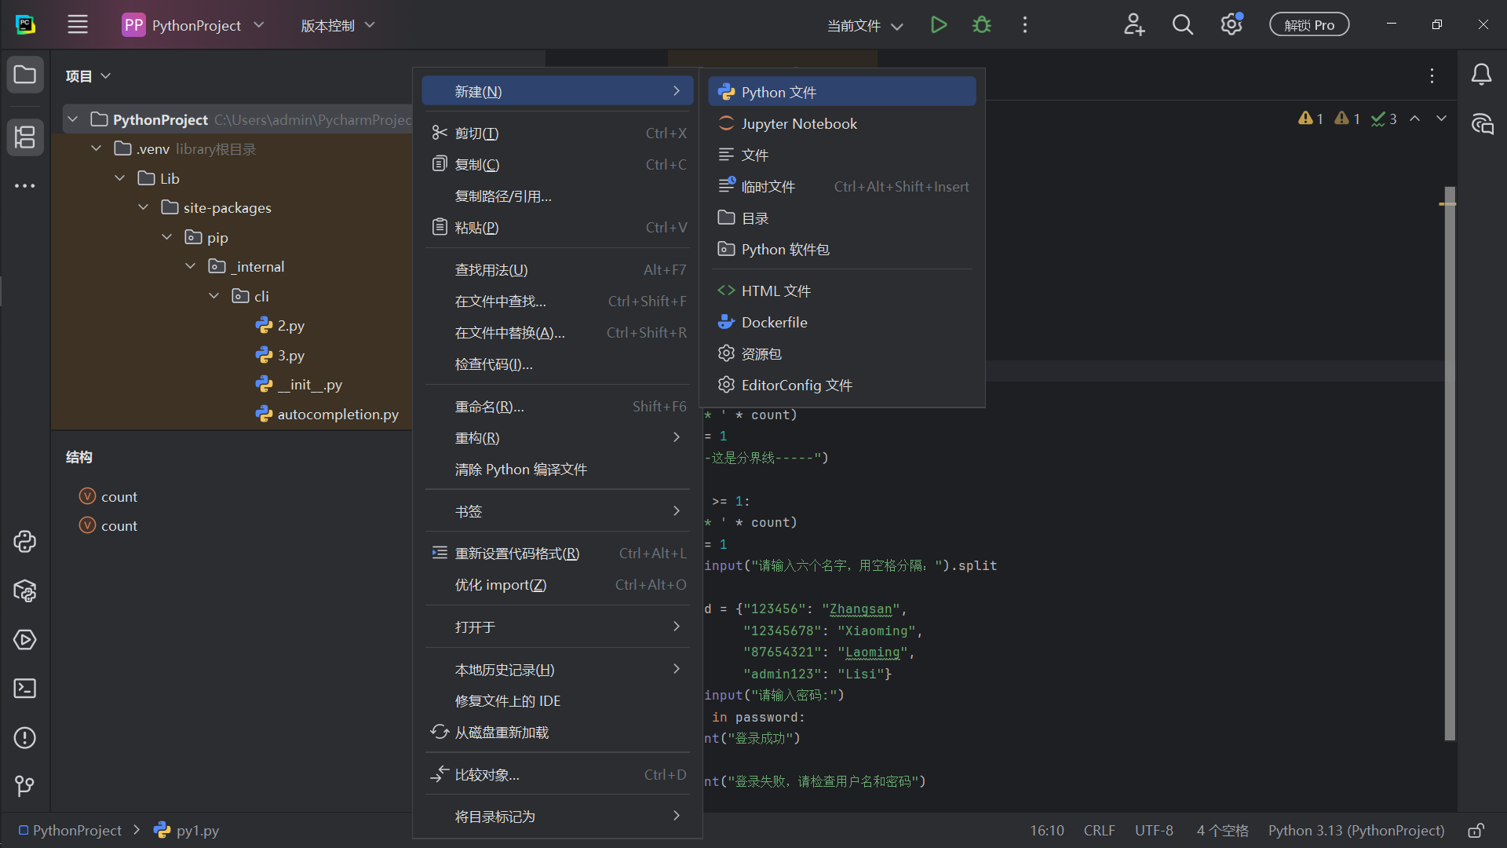1507x848 pixels.
Task: Open the Structure tool window in the sidebar
Action: click(24, 137)
